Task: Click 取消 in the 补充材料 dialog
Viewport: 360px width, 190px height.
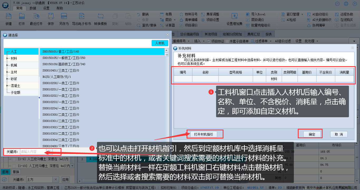Action: [x=339, y=134]
